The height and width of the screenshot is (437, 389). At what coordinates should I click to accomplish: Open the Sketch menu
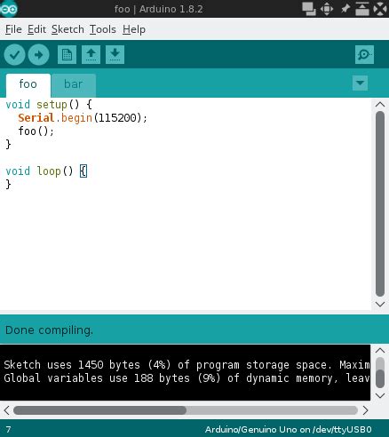[67, 29]
